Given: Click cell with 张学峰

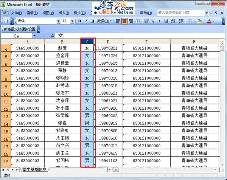Looking at the screenshot, I should pos(62,115).
